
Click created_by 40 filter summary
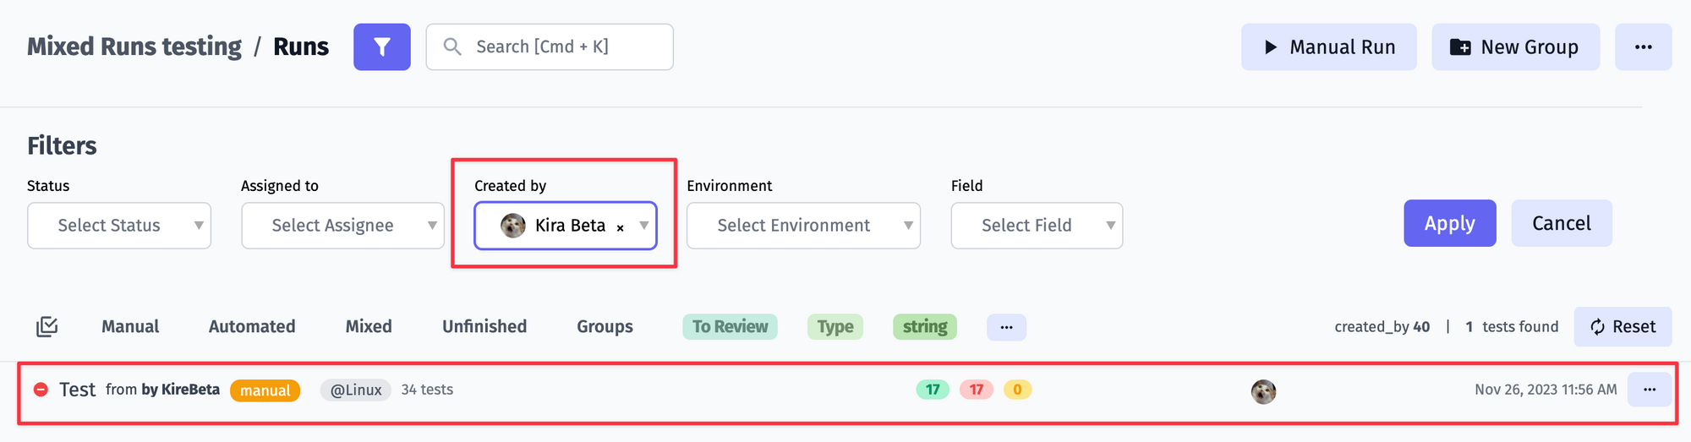pos(1382,327)
